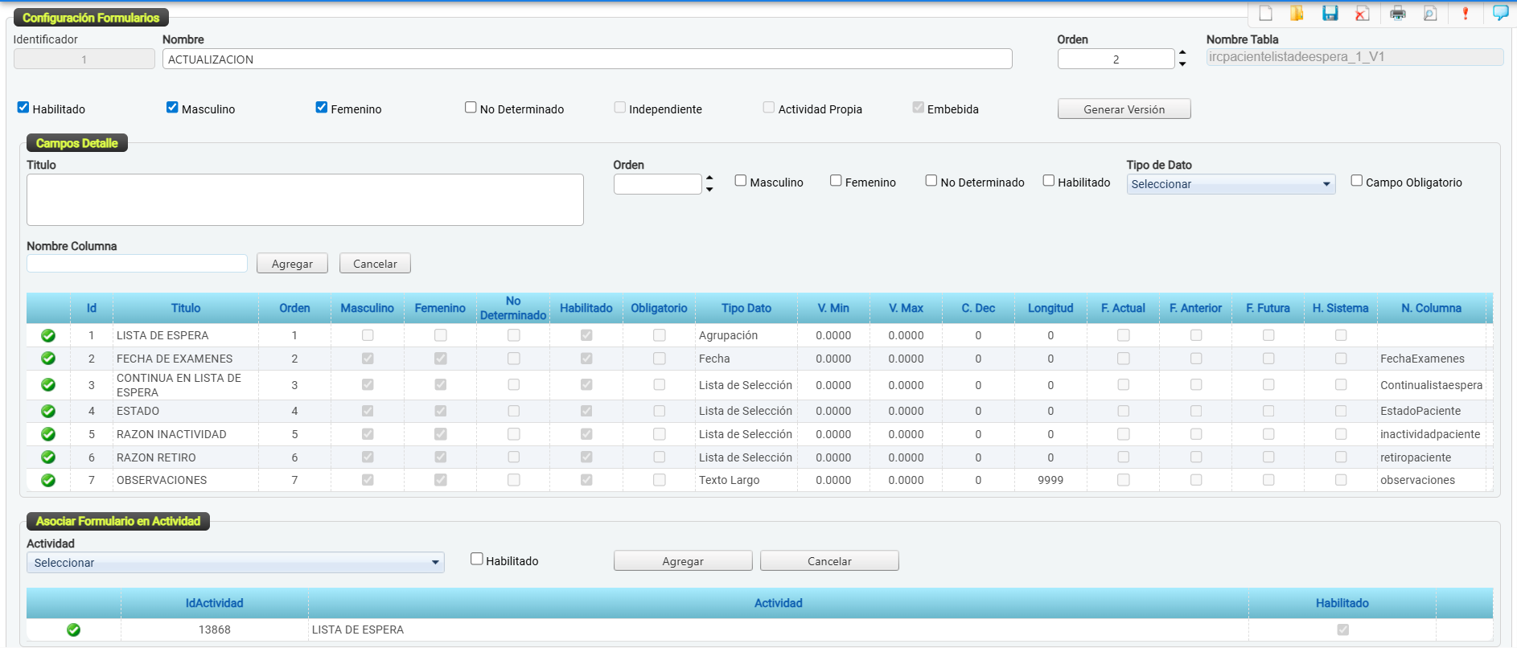Viewport: 1517px width, 648px height.
Task: Click the printer icon
Action: (1398, 14)
